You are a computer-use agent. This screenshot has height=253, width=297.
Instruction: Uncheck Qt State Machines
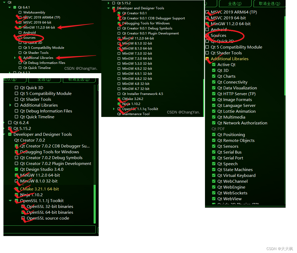[214, 169]
